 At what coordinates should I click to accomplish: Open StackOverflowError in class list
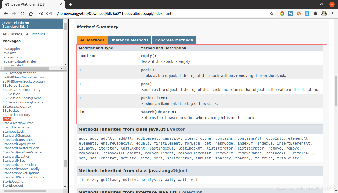[18, 123]
